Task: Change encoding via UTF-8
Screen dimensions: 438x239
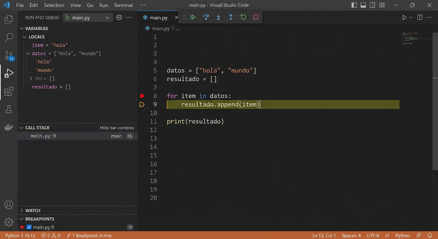Action: coord(373,236)
